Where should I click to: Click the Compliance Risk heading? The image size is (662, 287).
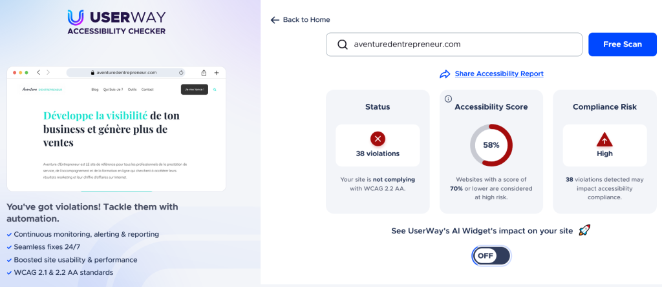(x=604, y=107)
